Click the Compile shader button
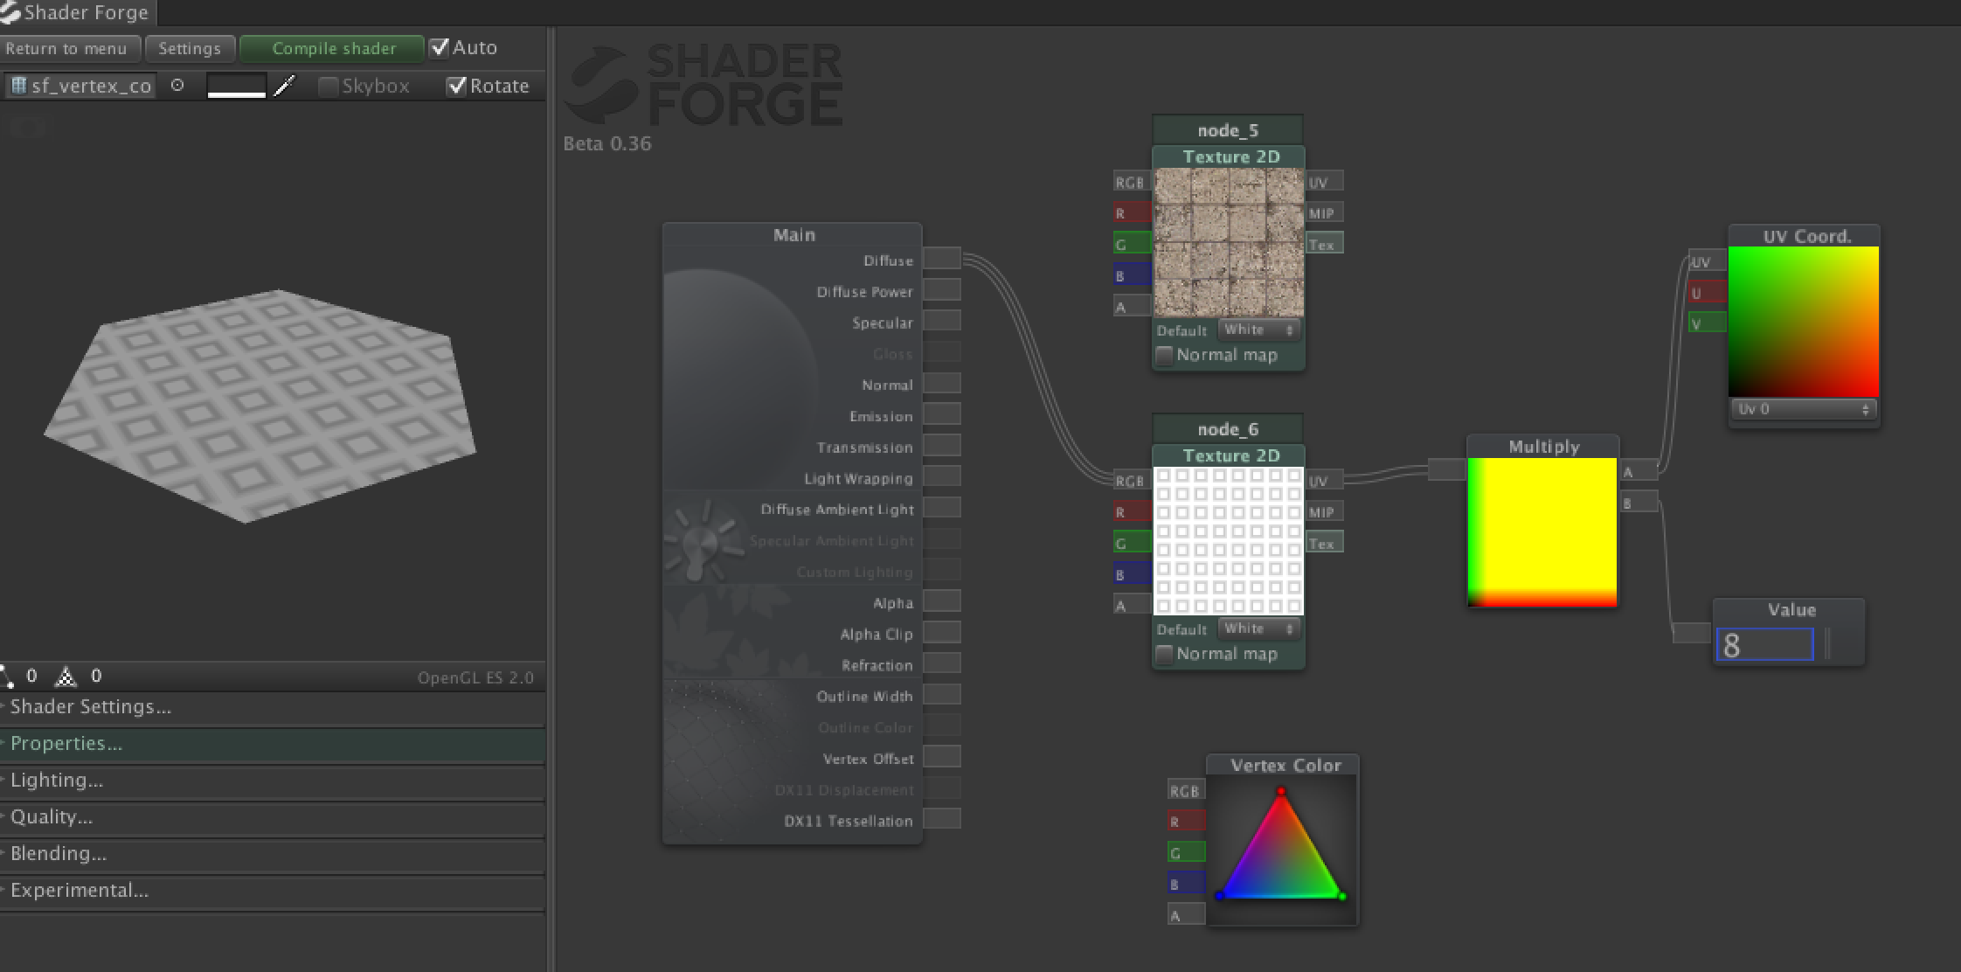 [x=334, y=49]
